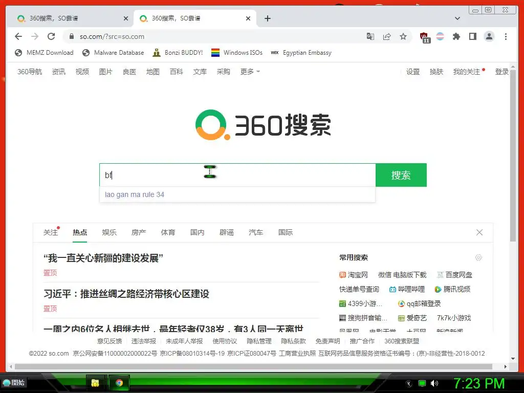Click 换肤 to change skin

point(436,72)
